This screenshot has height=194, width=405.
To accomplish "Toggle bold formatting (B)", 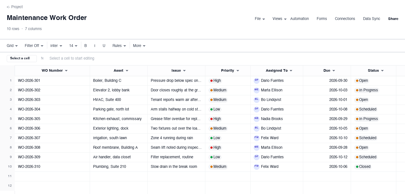I will 85,46.
